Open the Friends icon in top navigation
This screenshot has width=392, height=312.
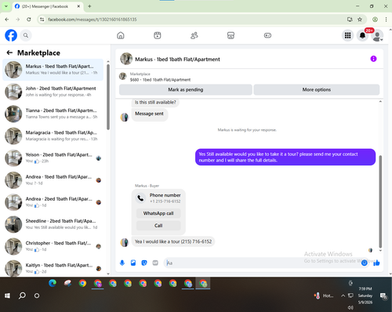194,35
